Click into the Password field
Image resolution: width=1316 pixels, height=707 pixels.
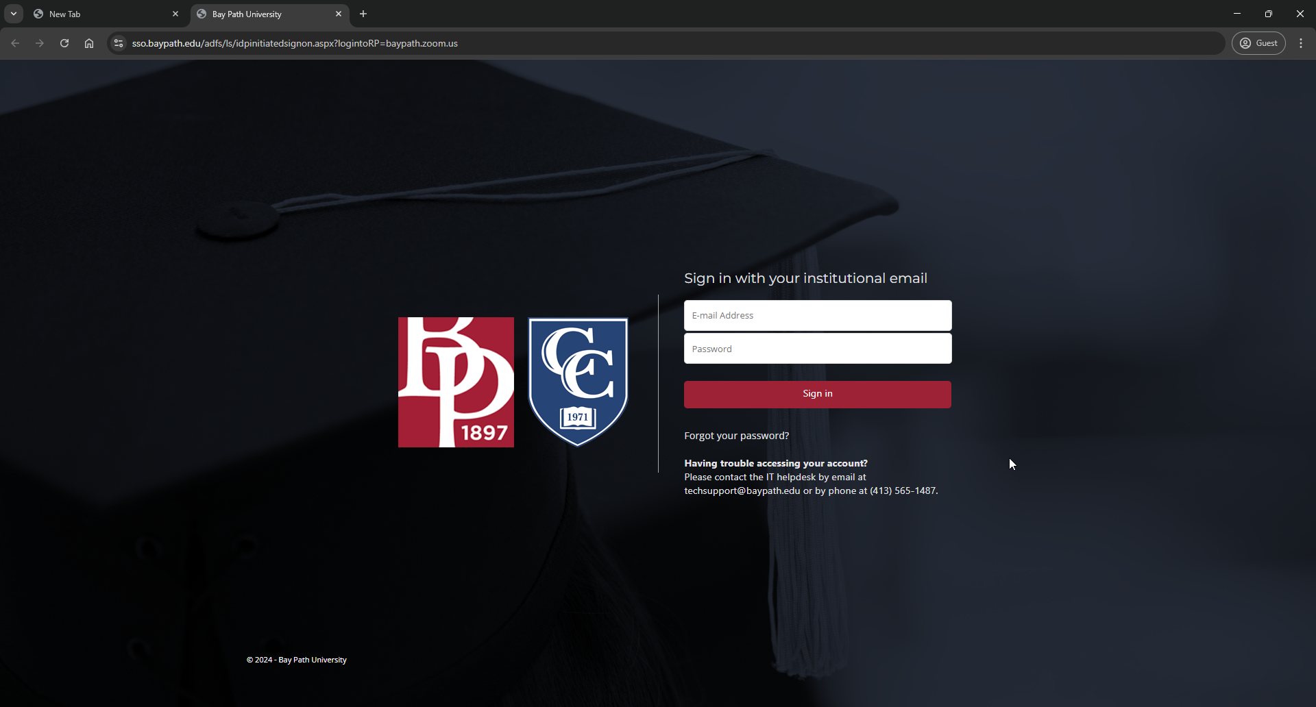[x=817, y=349]
